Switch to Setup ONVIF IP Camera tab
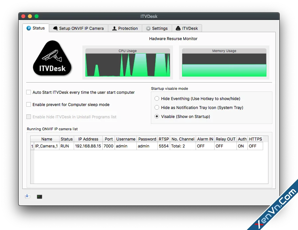 coord(78,28)
